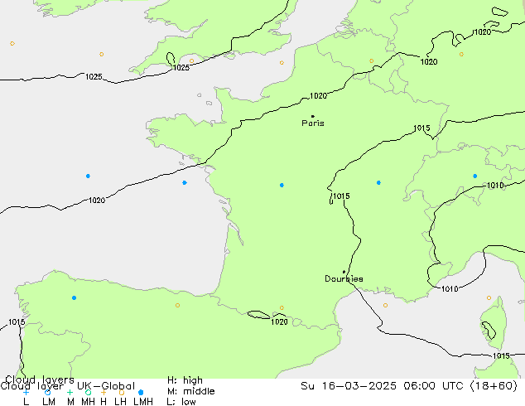Select the blue dot far west in Biscay
The width and height of the screenshot is (525, 406).
[x=88, y=176]
